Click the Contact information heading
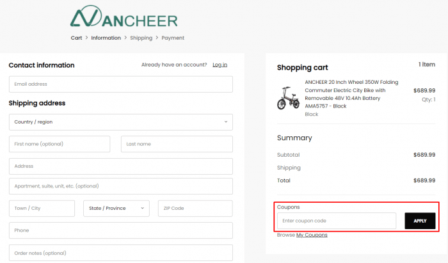 point(42,65)
